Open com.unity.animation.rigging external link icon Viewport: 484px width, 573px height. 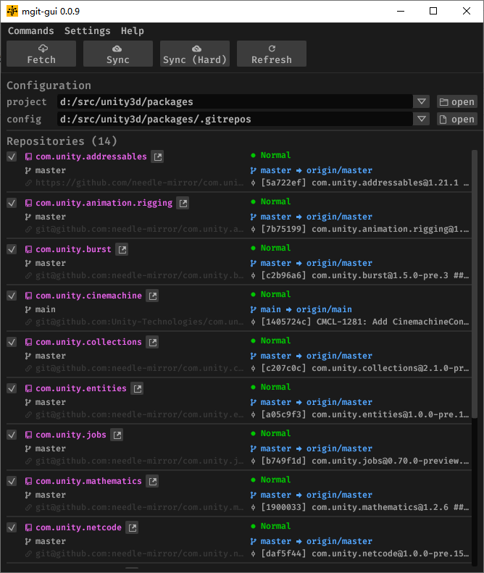(x=183, y=203)
